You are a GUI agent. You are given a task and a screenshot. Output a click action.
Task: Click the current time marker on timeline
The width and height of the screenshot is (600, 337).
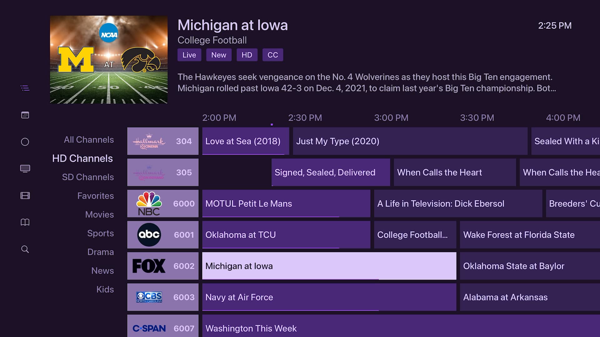click(272, 125)
